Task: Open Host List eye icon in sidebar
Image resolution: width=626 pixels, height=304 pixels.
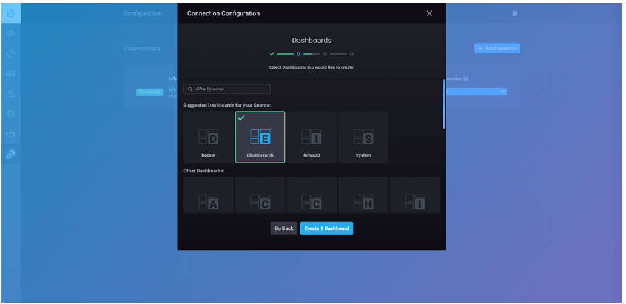Action: [x=11, y=33]
